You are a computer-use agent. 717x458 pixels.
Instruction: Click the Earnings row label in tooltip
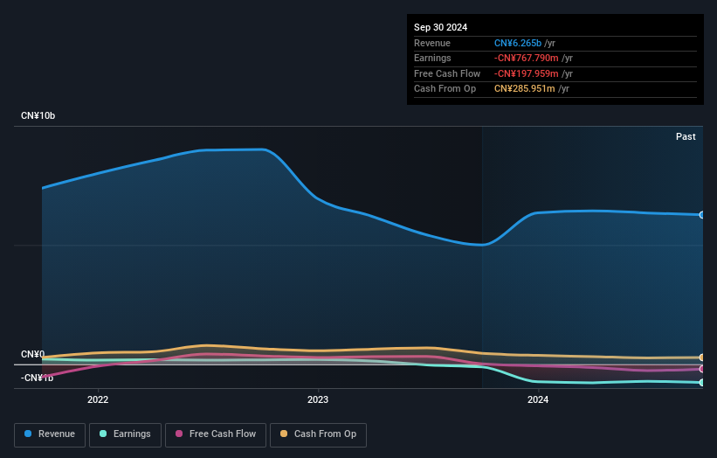pos(432,58)
